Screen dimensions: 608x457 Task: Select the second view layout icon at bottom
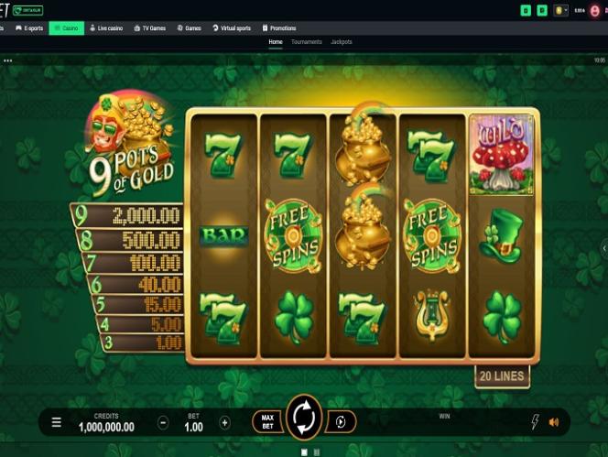[317, 452]
